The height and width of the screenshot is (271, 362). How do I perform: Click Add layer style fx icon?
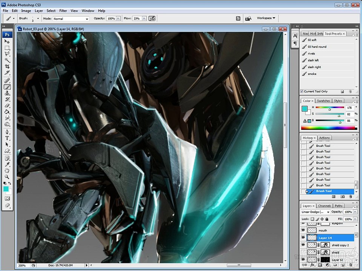coord(312,265)
